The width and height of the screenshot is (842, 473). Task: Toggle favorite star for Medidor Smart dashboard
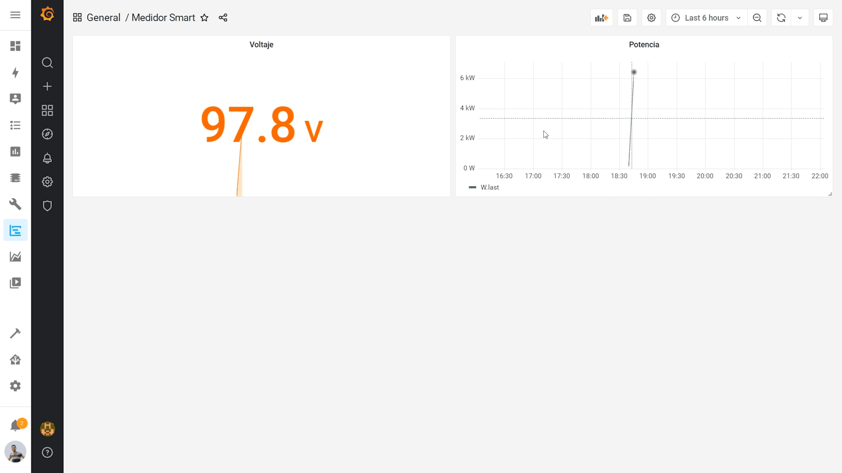coord(204,18)
